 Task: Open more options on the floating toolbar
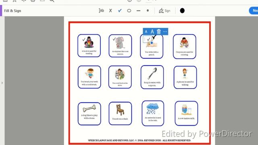[165, 31]
